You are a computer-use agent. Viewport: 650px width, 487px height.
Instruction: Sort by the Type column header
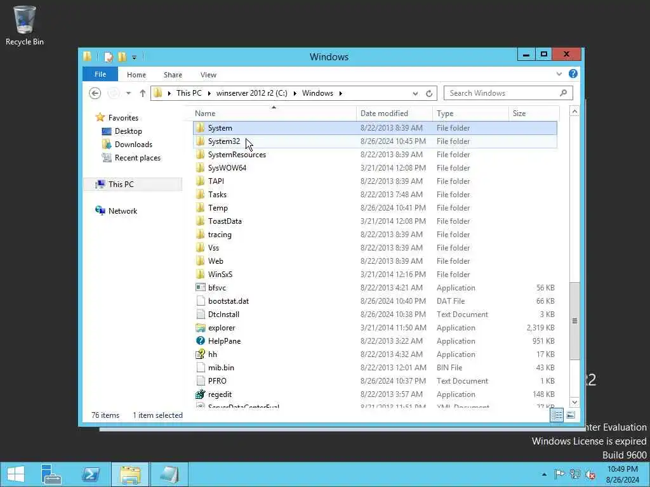(470, 114)
